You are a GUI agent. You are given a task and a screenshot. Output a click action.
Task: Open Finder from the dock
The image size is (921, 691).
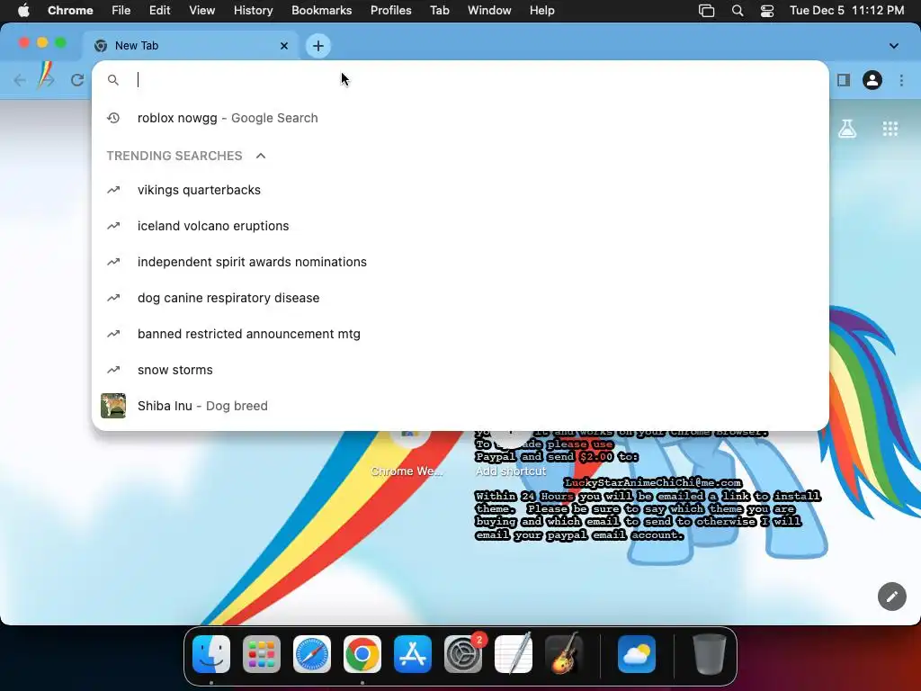pyautogui.click(x=211, y=654)
